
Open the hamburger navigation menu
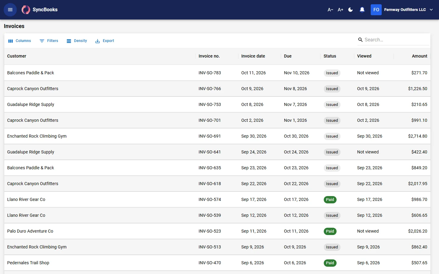coord(10,10)
